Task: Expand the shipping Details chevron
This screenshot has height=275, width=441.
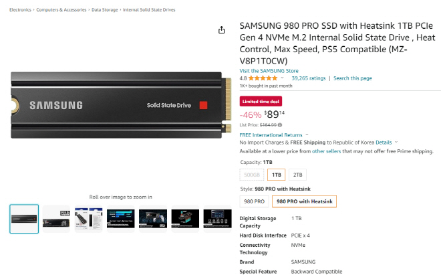Action: click(396, 143)
